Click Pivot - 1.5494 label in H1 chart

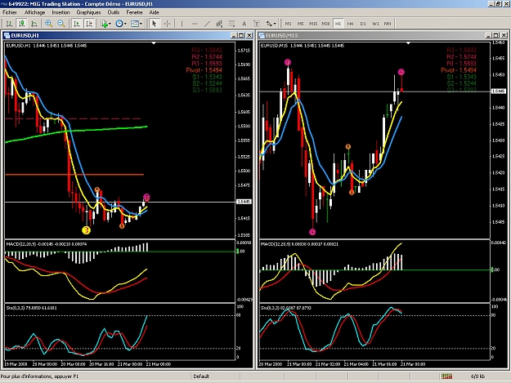[x=204, y=70]
